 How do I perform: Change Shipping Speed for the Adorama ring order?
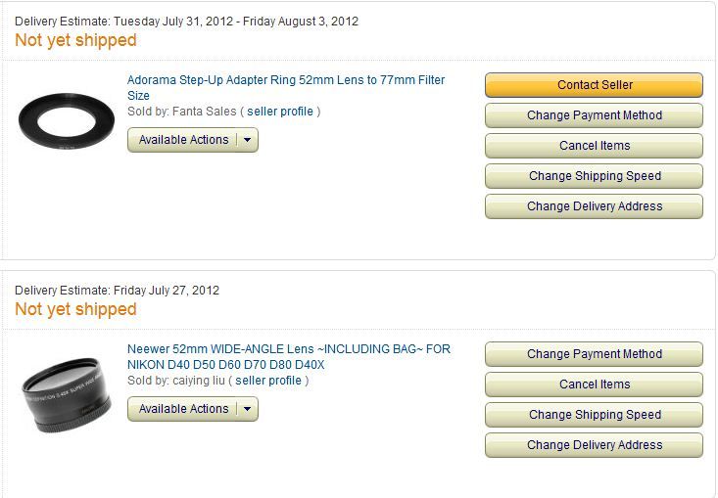[x=594, y=176]
